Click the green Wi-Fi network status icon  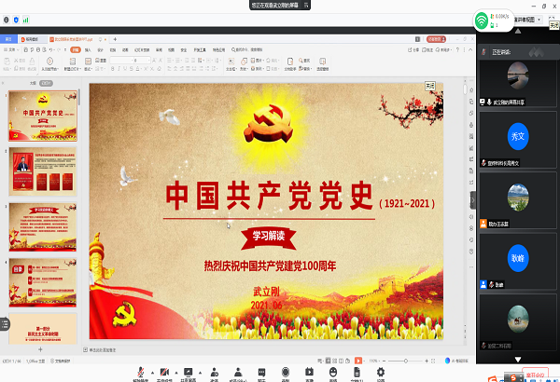point(481,19)
